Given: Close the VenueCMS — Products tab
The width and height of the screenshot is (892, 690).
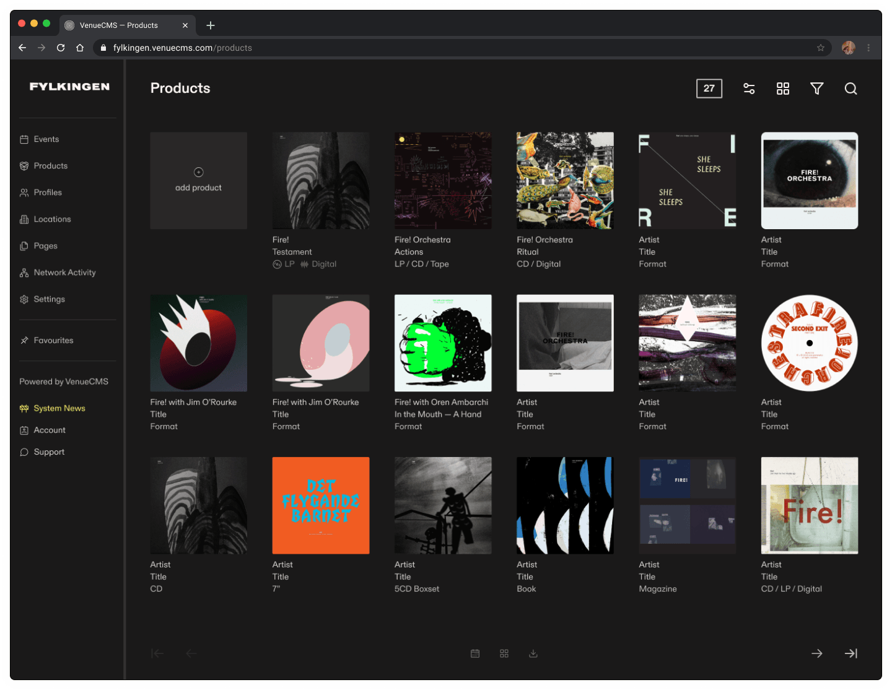Looking at the screenshot, I should (185, 25).
